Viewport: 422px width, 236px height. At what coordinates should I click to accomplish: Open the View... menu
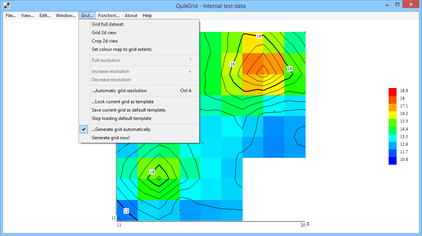27,16
